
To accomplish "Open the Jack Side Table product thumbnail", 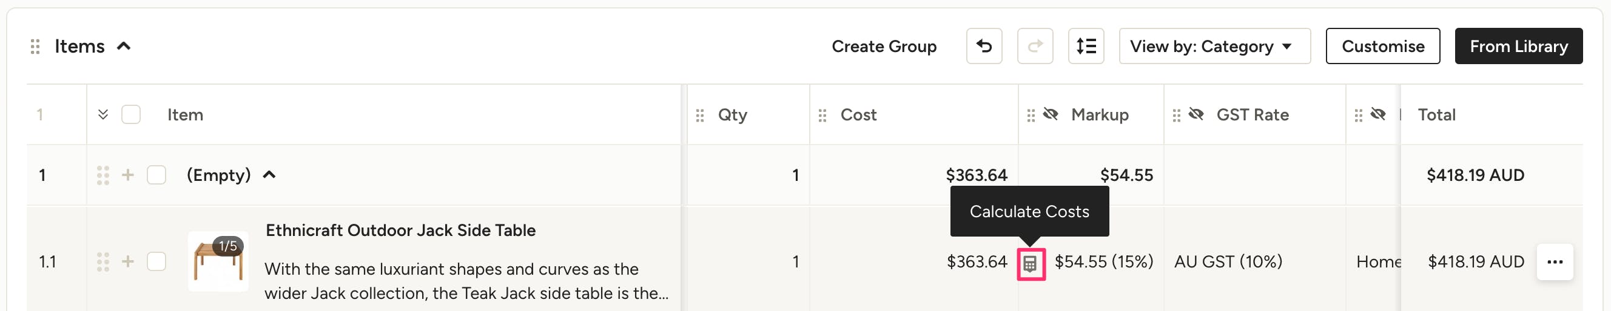I will (218, 262).
